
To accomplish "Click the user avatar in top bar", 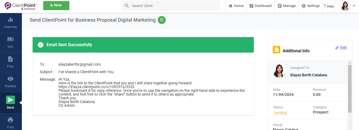I will [x=345, y=6].
